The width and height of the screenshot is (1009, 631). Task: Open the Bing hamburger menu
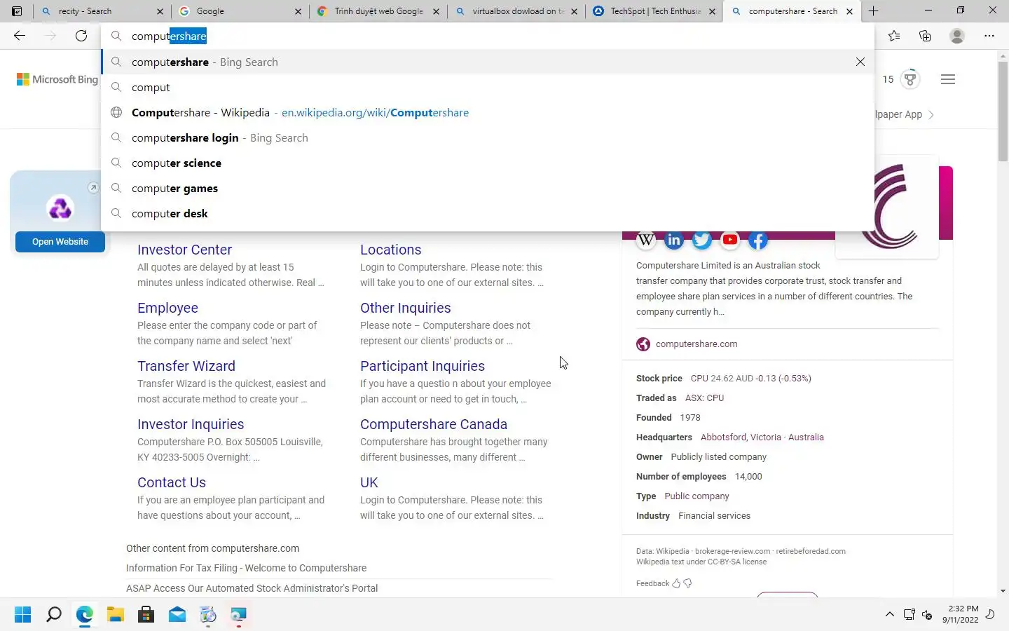tap(948, 79)
